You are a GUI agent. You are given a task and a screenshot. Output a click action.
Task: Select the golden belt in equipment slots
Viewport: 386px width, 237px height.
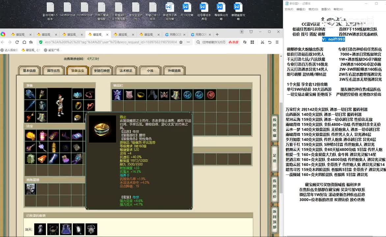(78, 117)
